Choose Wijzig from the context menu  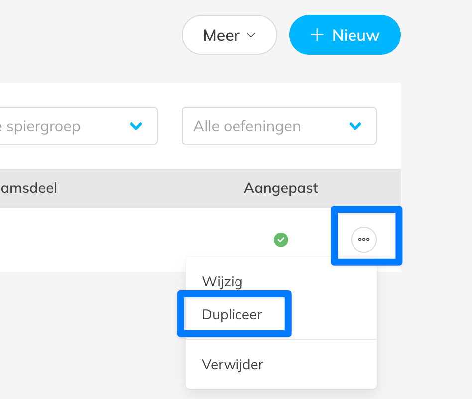point(222,281)
